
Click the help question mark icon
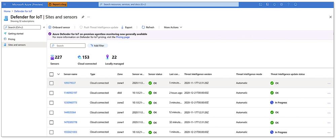pos(289,4)
